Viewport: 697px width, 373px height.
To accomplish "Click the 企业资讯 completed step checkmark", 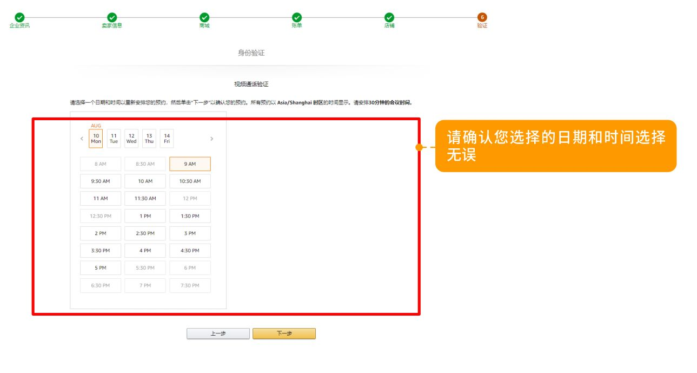I will pyautogui.click(x=19, y=17).
